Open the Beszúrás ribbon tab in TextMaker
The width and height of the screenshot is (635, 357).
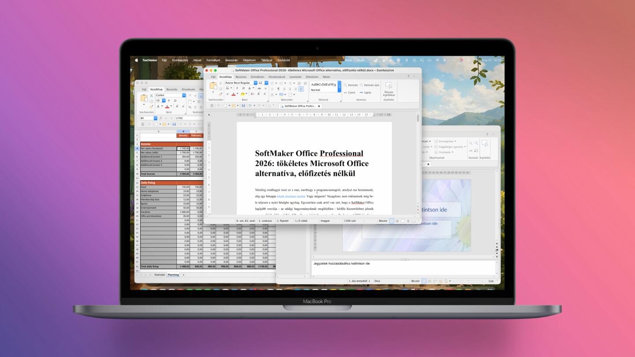click(241, 77)
